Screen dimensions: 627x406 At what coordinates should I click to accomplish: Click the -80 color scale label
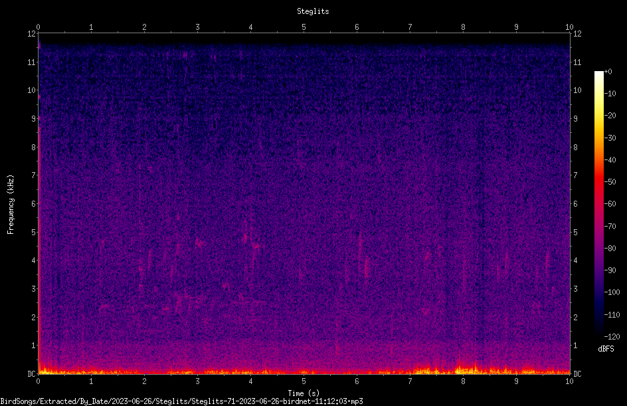click(610, 249)
